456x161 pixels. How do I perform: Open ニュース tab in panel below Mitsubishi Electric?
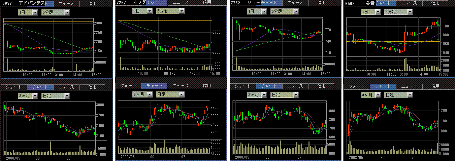click(x=409, y=86)
